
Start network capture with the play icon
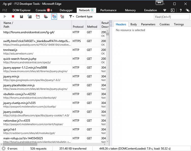pyautogui.click(x=5, y=17)
